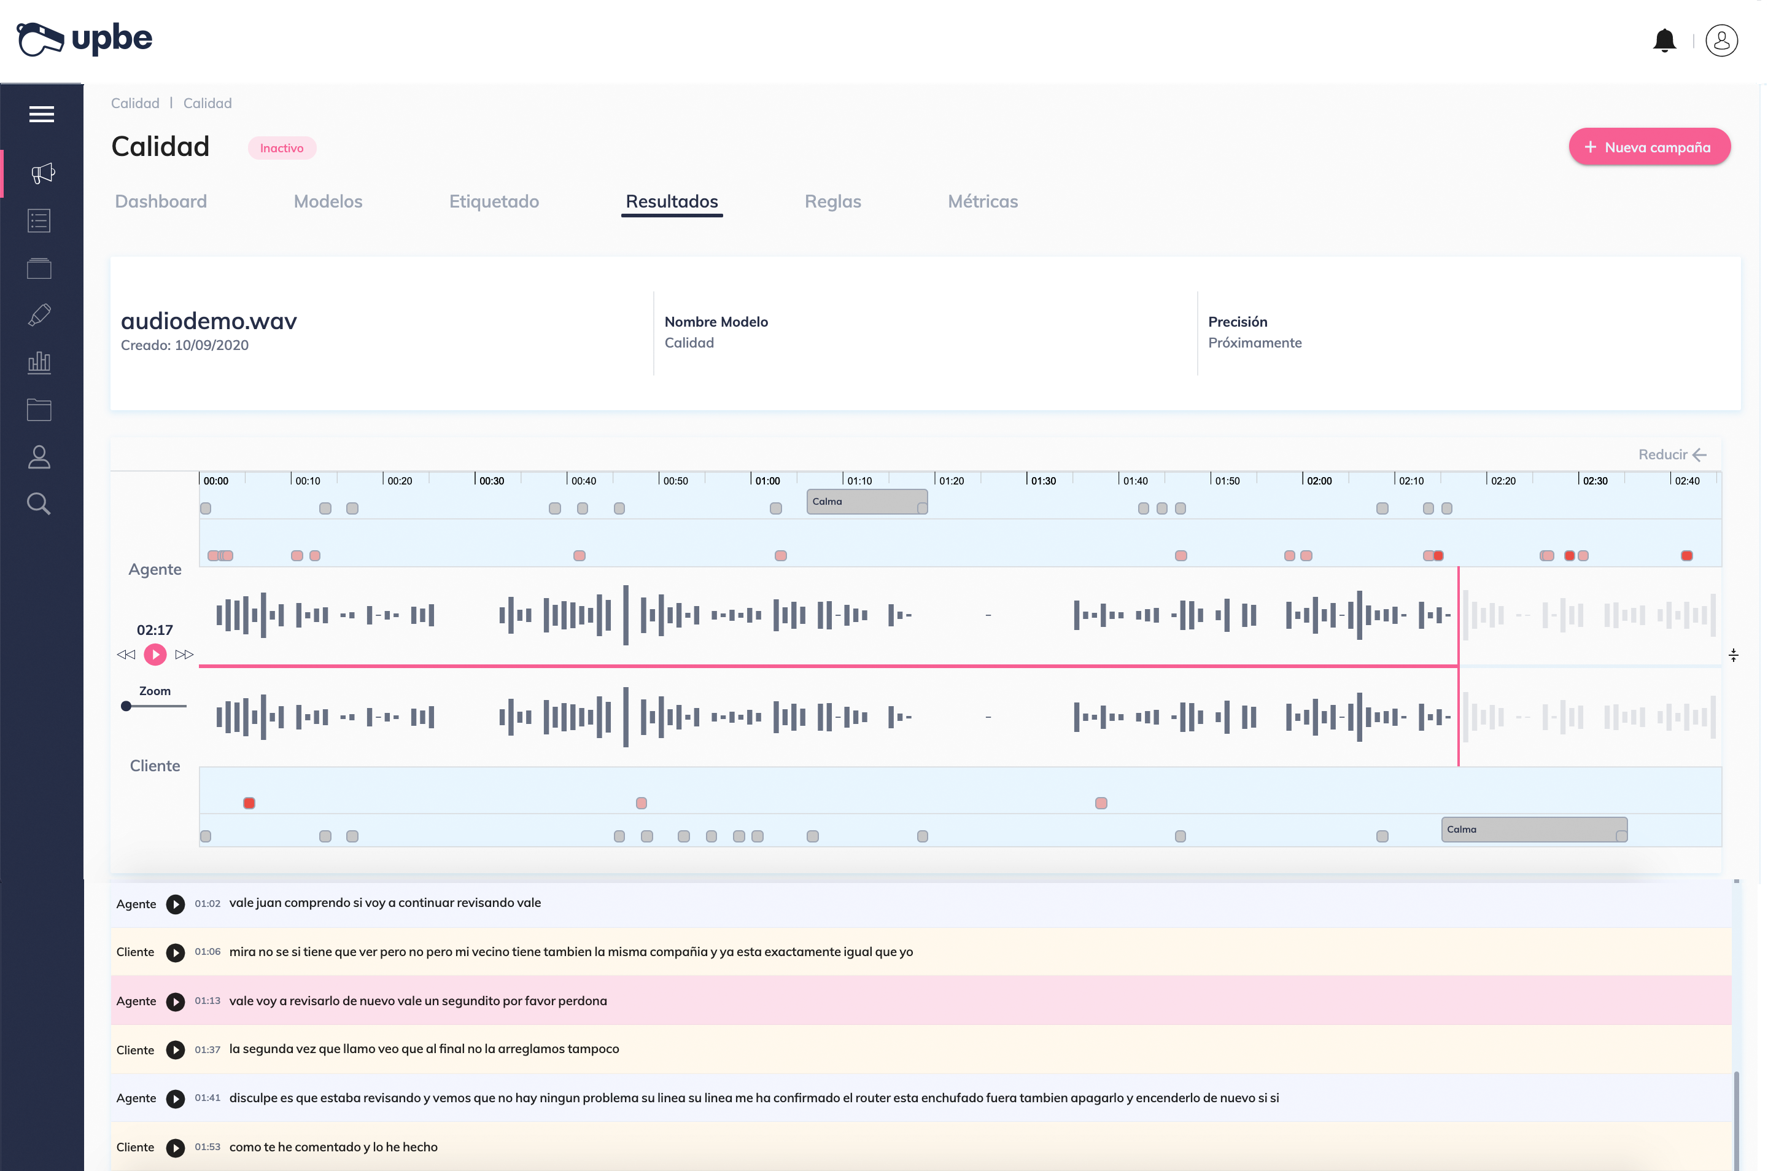Image resolution: width=1768 pixels, height=1171 pixels.
Task: Open the user profile icon in sidebar
Action: pyautogui.click(x=39, y=457)
